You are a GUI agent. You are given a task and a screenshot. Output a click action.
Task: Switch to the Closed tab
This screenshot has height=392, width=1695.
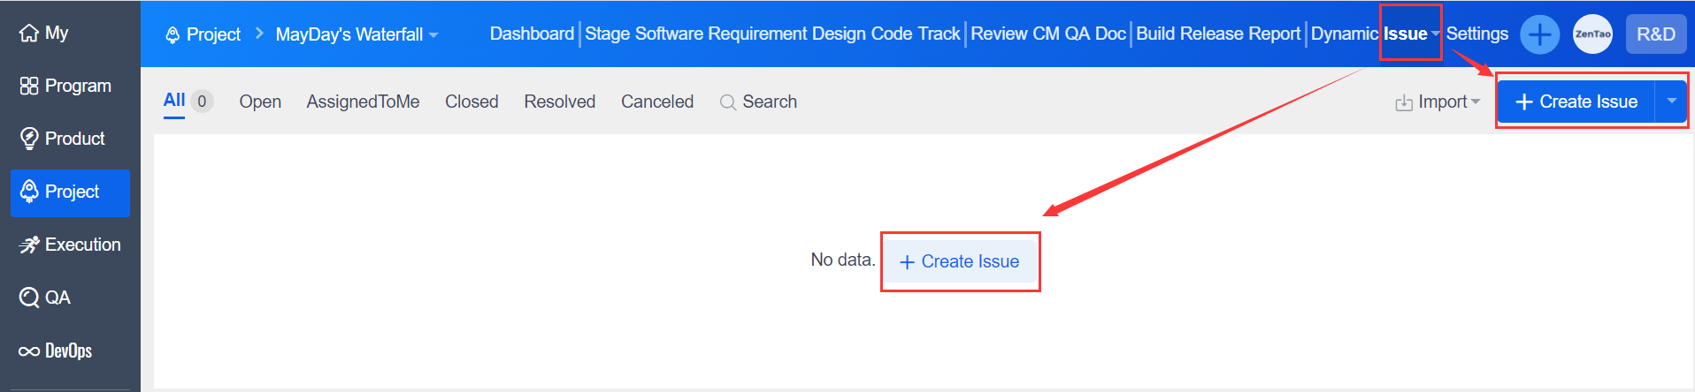[x=472, y=102]
